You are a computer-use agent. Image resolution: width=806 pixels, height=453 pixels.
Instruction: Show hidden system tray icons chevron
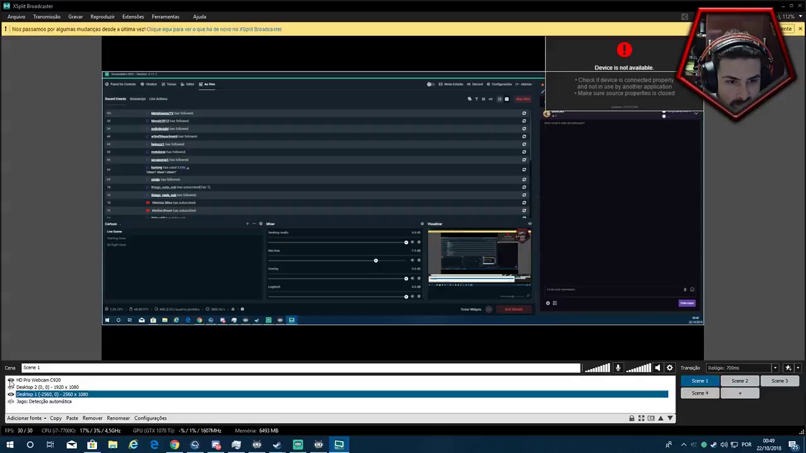click(x=684, y=445)
